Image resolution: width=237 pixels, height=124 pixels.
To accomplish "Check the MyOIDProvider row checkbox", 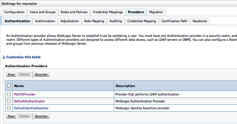I will pyautogui.click(x=9, y=94).
